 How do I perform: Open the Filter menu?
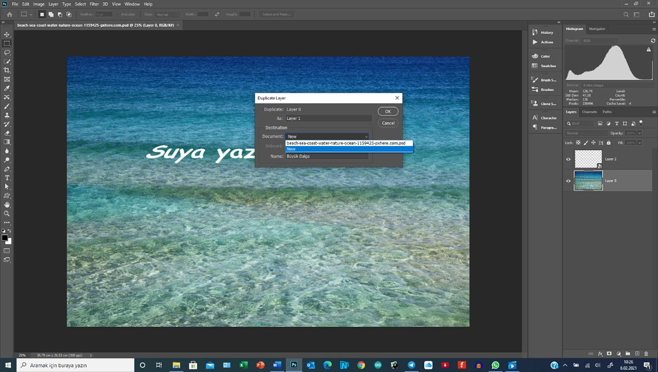tap(94, 4)
